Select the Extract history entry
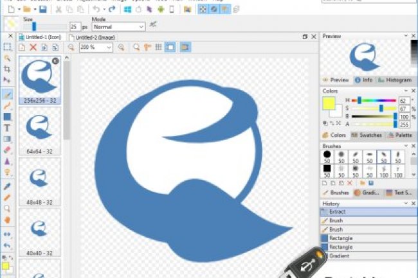The image size is (418, 278). tap(368, 212)
